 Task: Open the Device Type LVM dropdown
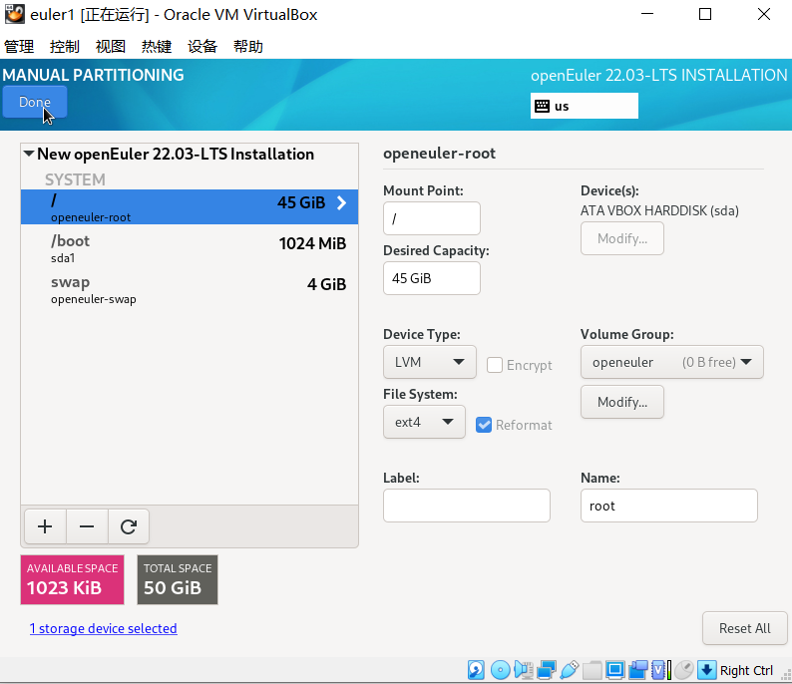429,362
